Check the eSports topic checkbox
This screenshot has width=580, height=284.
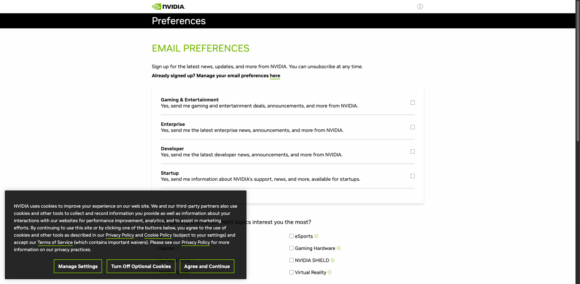291,236
